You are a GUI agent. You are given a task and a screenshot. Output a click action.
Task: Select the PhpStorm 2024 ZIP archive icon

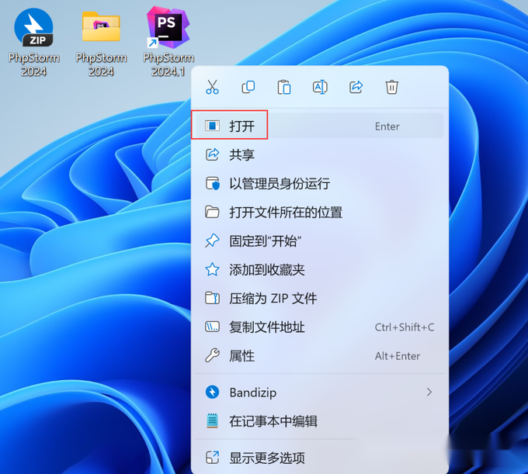[x=33, y=28]
